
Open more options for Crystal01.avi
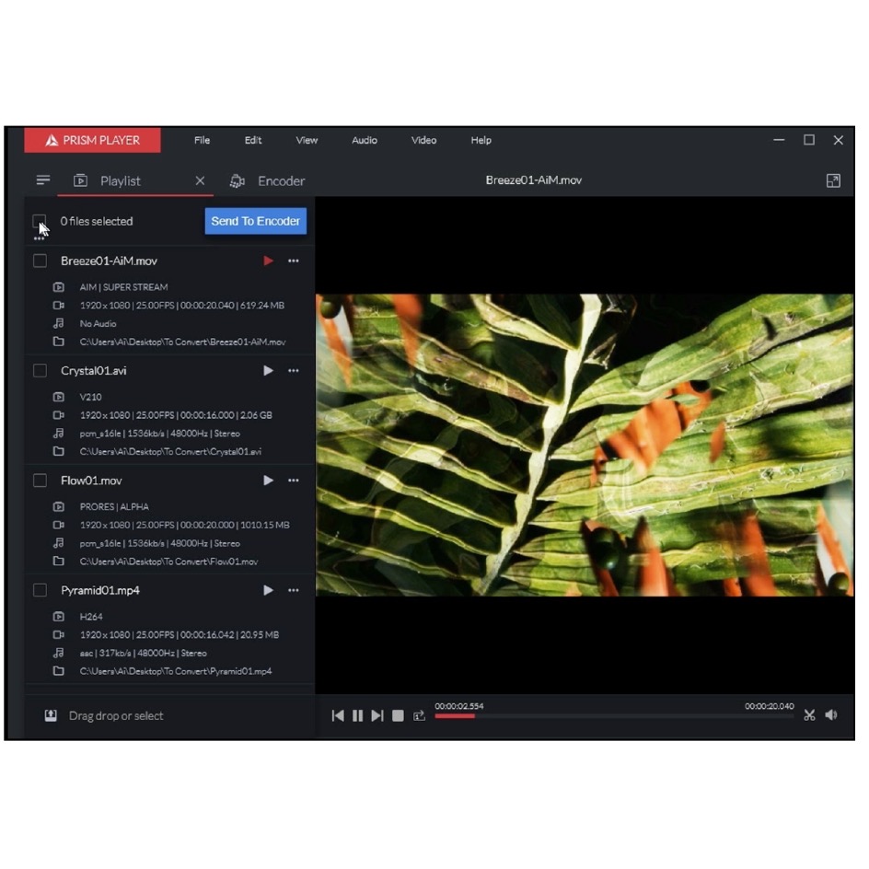point(293,370)
